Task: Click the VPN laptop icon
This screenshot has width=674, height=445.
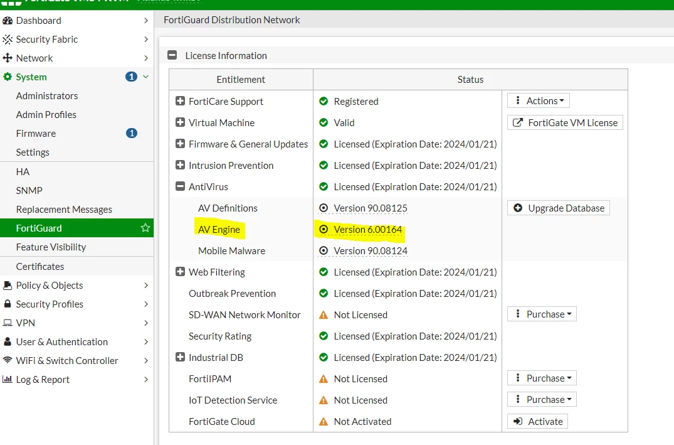Action: coord(8,323)
